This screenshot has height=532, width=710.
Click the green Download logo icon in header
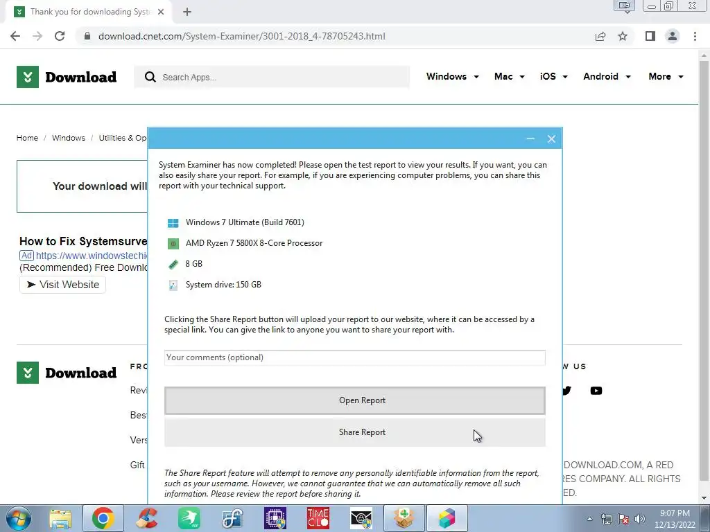(28, 77)
